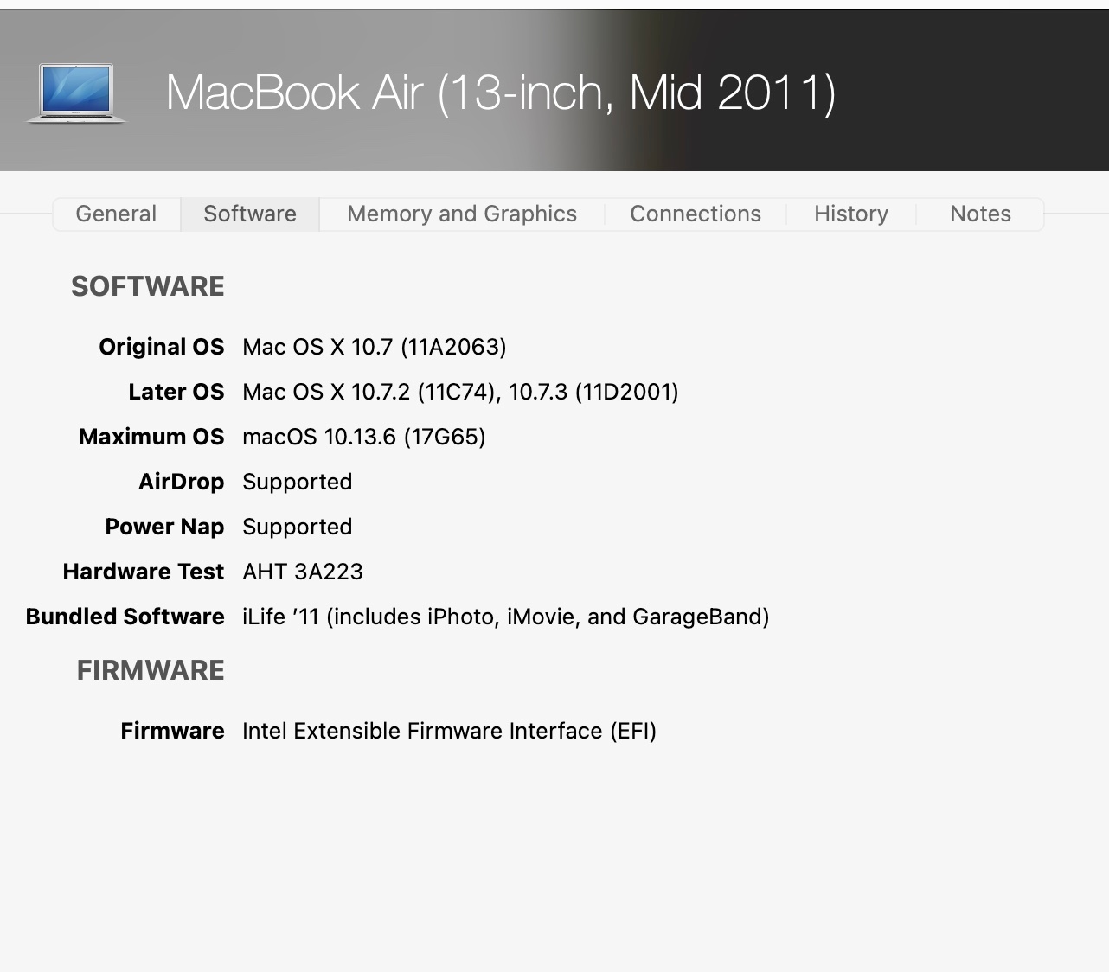Click the Original OS value 10.7 (11A2063)
This screenshot has height=972, width=1109.
pos(374,347)
